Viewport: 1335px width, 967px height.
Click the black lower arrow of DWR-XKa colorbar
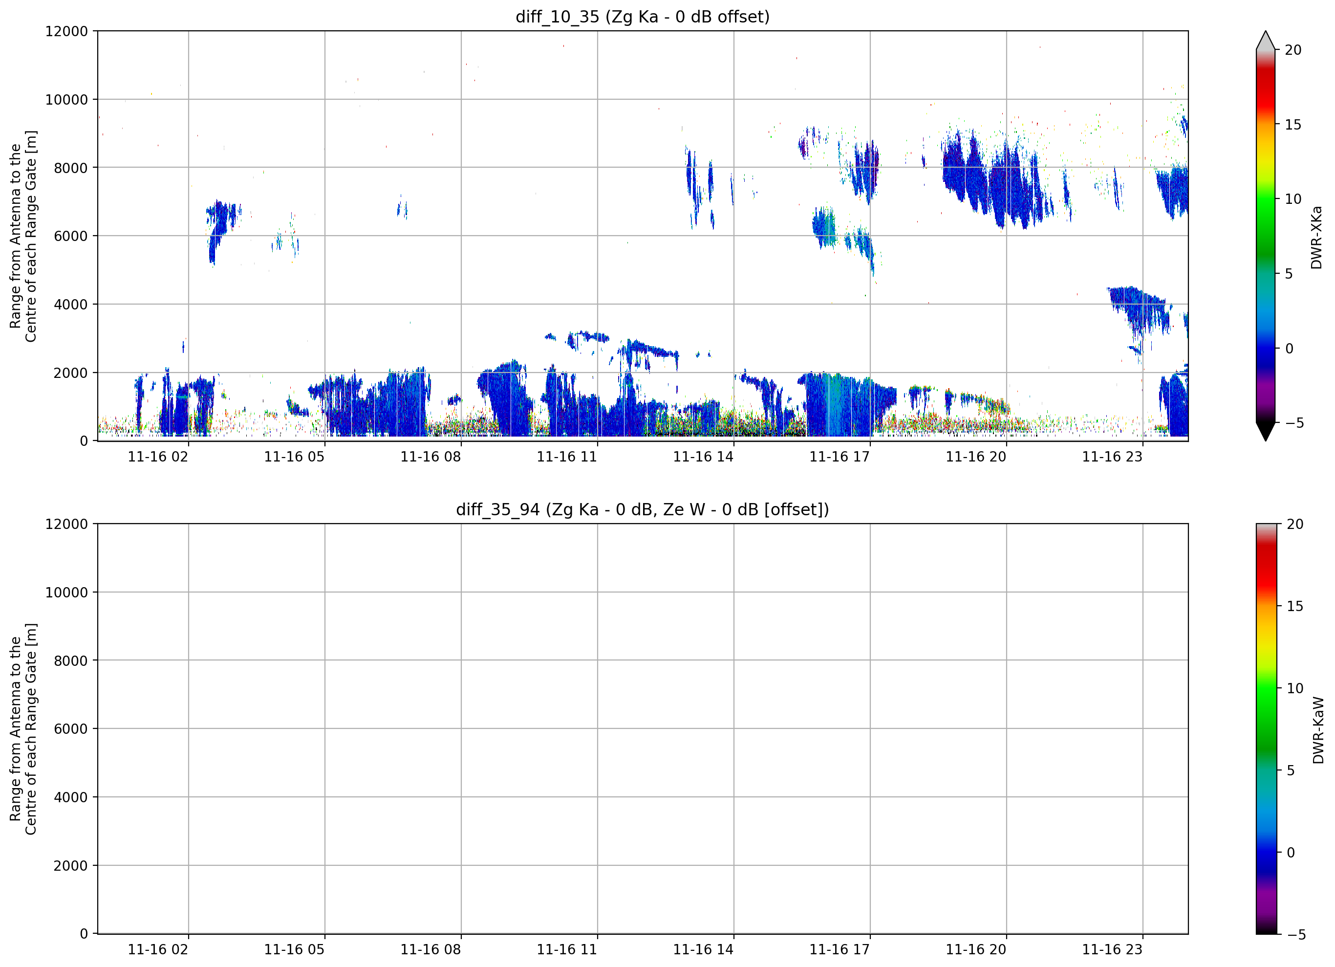coord(1266,431)
